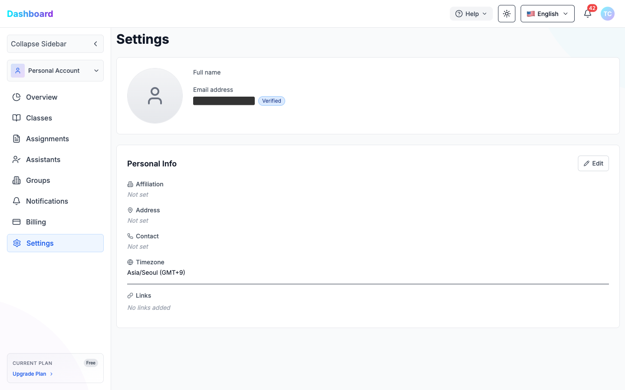Click the Dashboard logo text

(x=30, y=14)
